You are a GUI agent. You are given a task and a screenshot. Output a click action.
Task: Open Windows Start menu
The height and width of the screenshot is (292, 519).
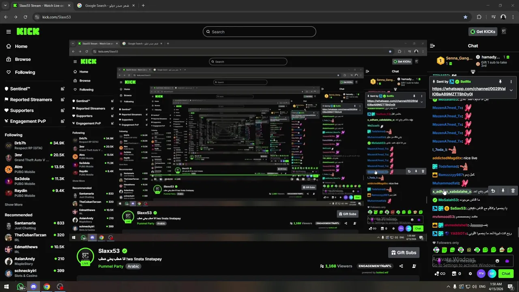pyautogui.click(x=6, y=287)
